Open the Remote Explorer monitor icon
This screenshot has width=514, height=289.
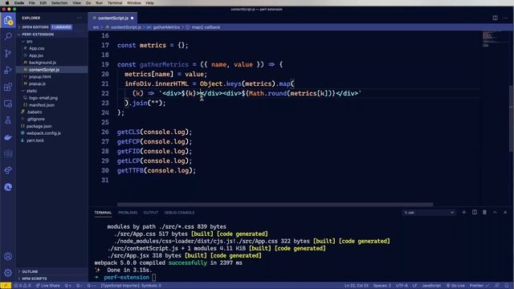8,104
